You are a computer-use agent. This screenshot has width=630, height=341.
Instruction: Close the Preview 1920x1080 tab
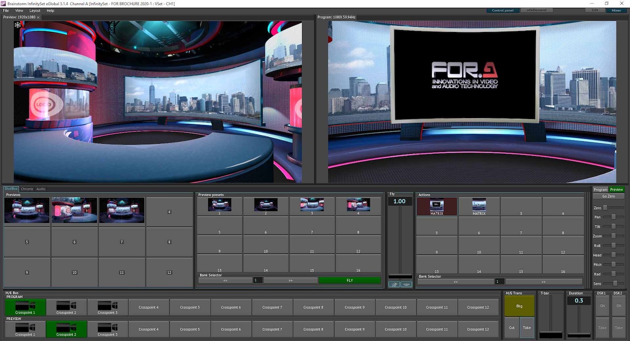tap(38, 17)
